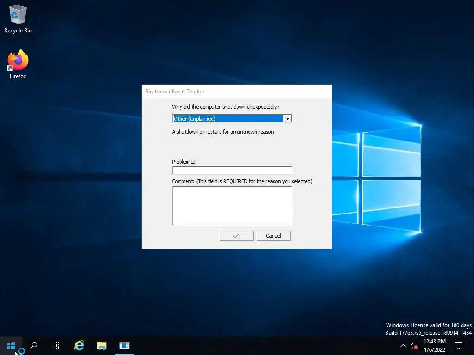474x355 pixels.
Task: Focus the Problem Id input field
Action: pyautogui.click(x=232, y=170)
